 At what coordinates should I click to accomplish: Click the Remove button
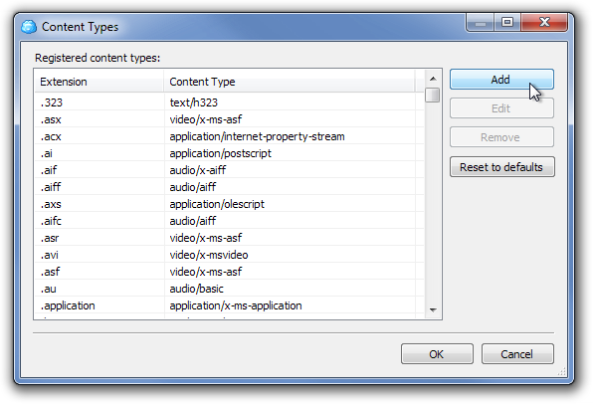point(501,137)
